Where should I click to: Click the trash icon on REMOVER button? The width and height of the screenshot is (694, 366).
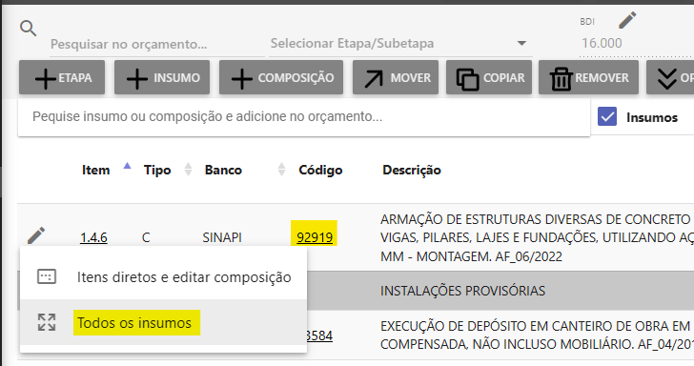(561, 79)
